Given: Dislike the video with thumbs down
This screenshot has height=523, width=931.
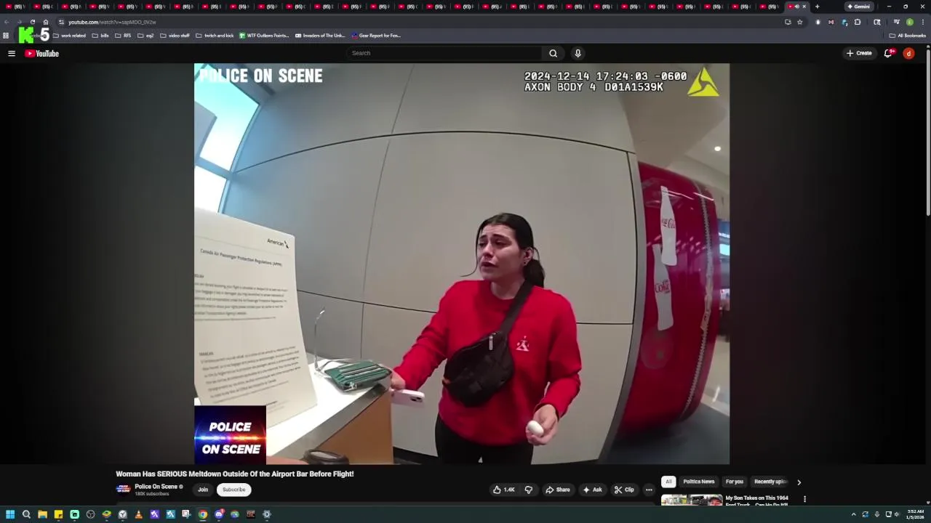Looking at the screenshot, I should tap(529, 490).
